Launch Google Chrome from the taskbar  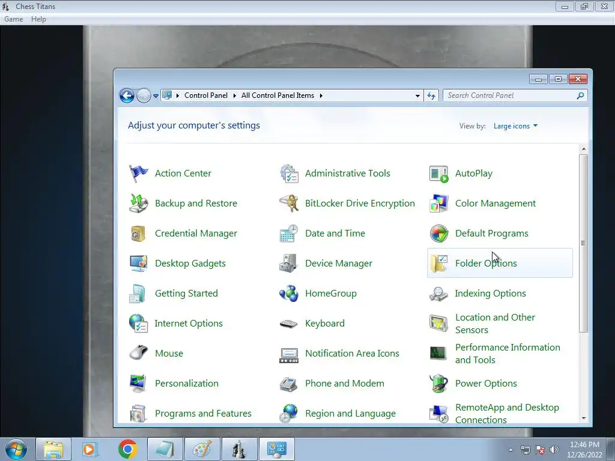127,449
